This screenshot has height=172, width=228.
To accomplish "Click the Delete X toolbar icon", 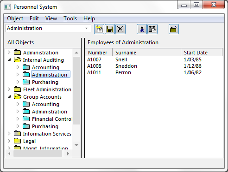I will tap(120, 29).
